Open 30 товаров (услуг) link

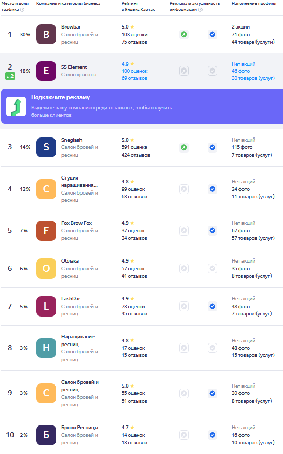click(x=253, y=78)
